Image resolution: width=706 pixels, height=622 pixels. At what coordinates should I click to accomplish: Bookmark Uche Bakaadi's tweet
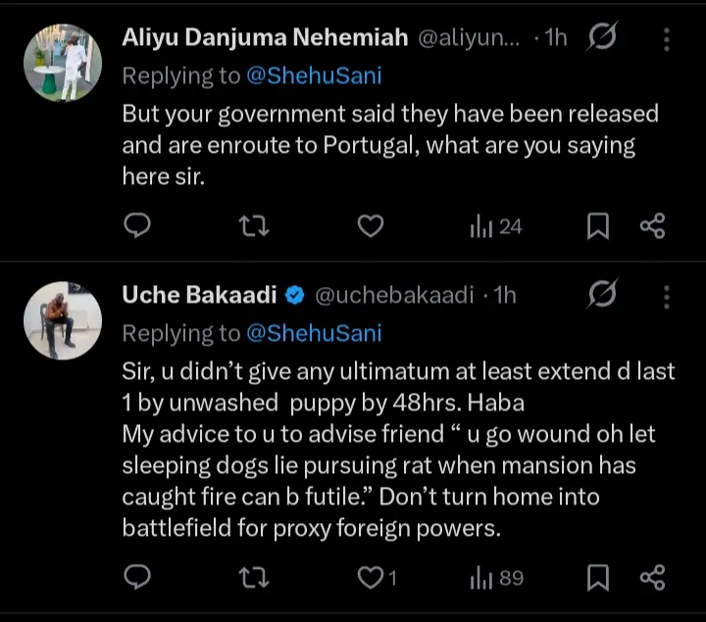click(x=598, y=578)
